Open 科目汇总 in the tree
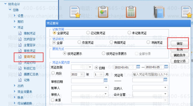Image resolution: width=193 pixels, height=106 pixels. point(30,68)
